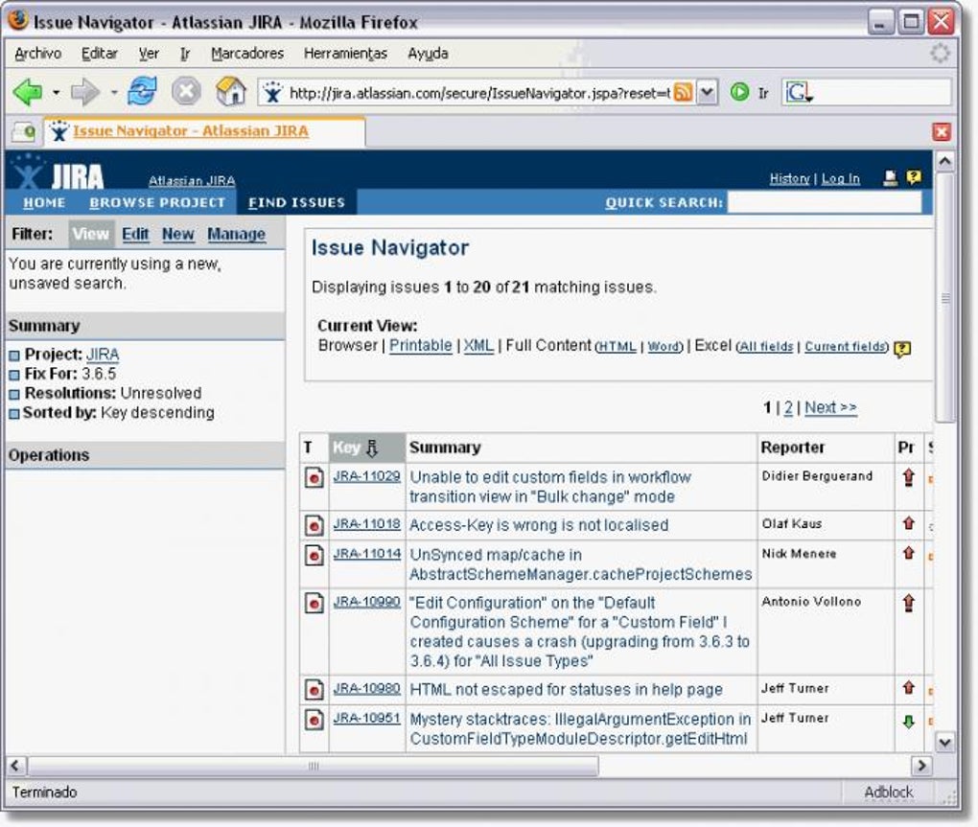Viewport: 978px width, 827px height.
Task: Click the stop loading icon
Action: [186, 92]
